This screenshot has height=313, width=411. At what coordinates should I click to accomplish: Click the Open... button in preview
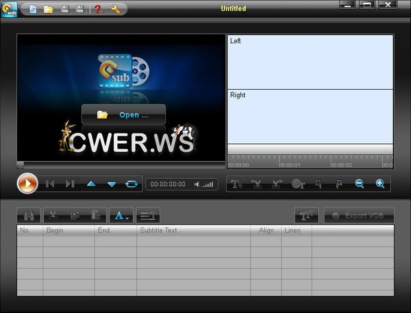123,114
